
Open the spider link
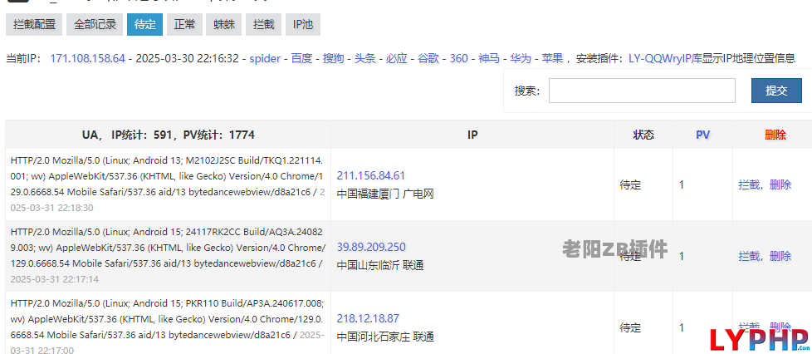[265, 58]
